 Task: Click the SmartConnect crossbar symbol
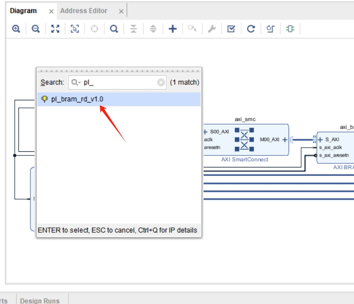tap(244, 140)
